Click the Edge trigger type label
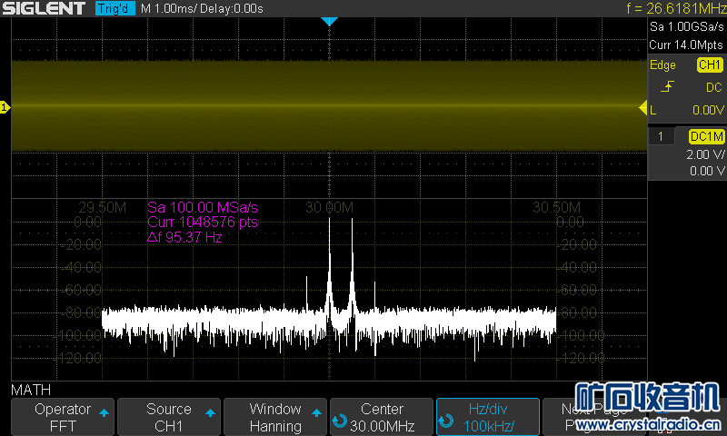 (662, 65)
